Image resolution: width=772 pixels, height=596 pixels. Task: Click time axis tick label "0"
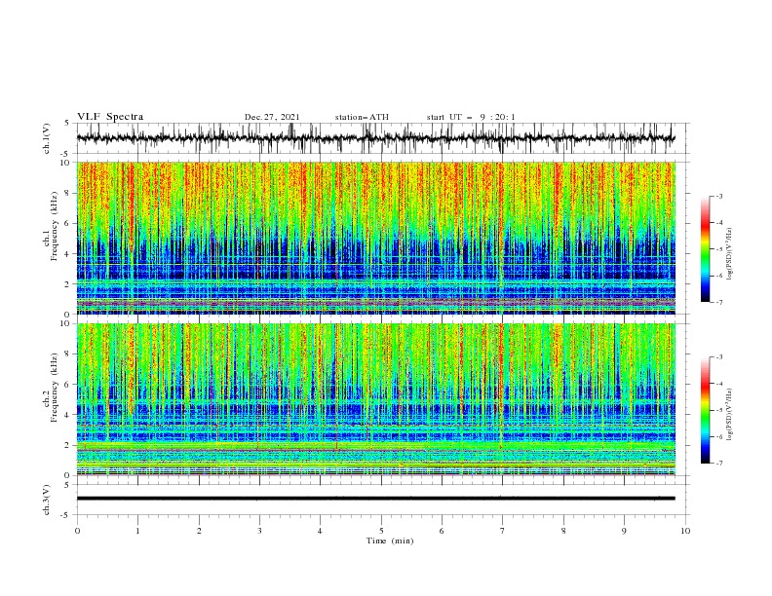77,531
